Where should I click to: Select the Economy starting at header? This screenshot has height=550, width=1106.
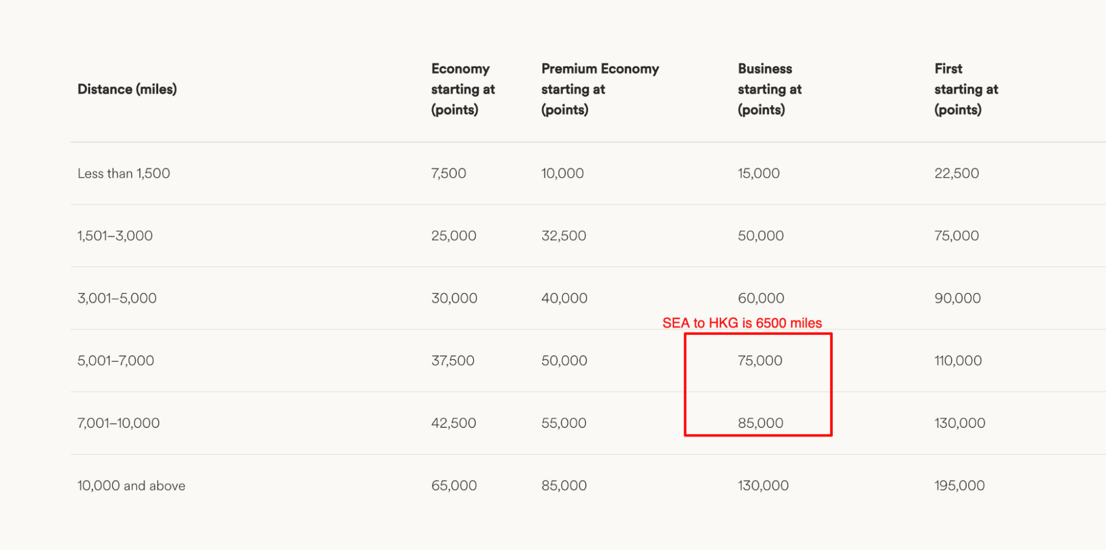tap(463, 89)
